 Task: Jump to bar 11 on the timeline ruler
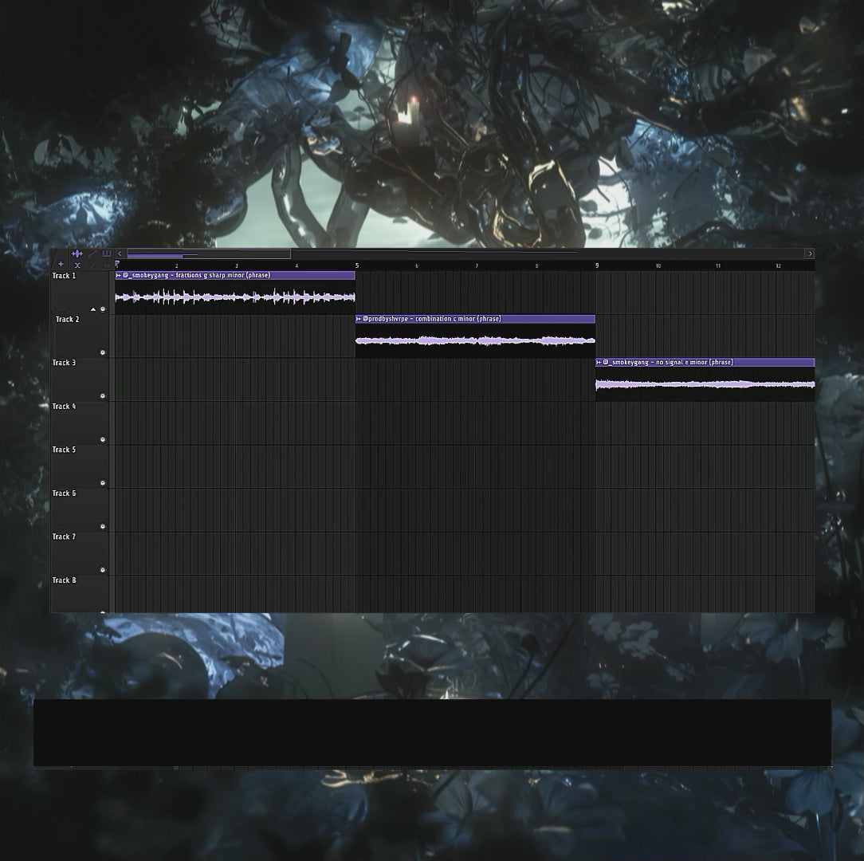pyautogui.click(x=718, y=265)
